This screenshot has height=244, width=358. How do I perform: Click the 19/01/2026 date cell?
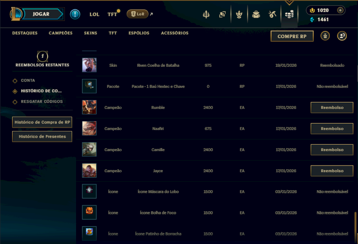pyautogui.click(x=286, y=65)
